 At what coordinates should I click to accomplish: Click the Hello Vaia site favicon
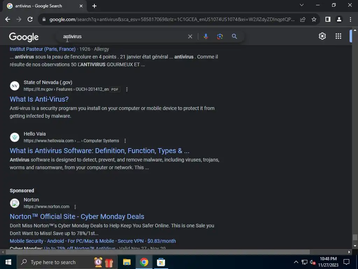(x=15, y=137)
